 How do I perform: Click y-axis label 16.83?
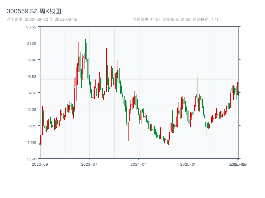pyautogui.click(x=31, y=77)
